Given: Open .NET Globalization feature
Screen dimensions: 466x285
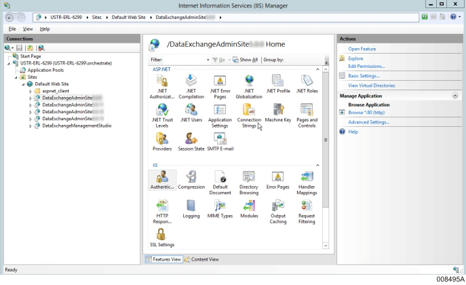Looking at the screenshot, I should coord(249,86).
